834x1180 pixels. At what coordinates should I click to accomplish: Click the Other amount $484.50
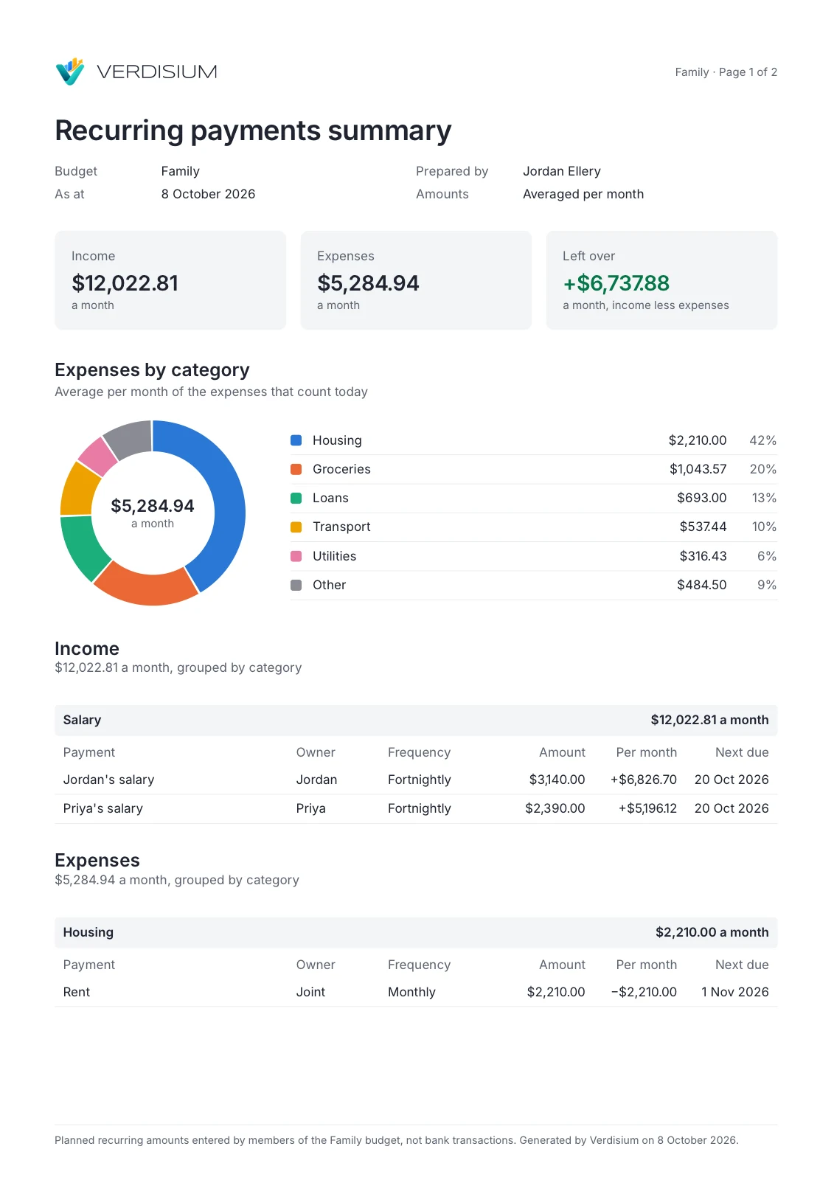701,585
